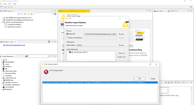Select the KNIME Labs node category
The height and width of the screenshot is (105, 194).
(9, 80)
